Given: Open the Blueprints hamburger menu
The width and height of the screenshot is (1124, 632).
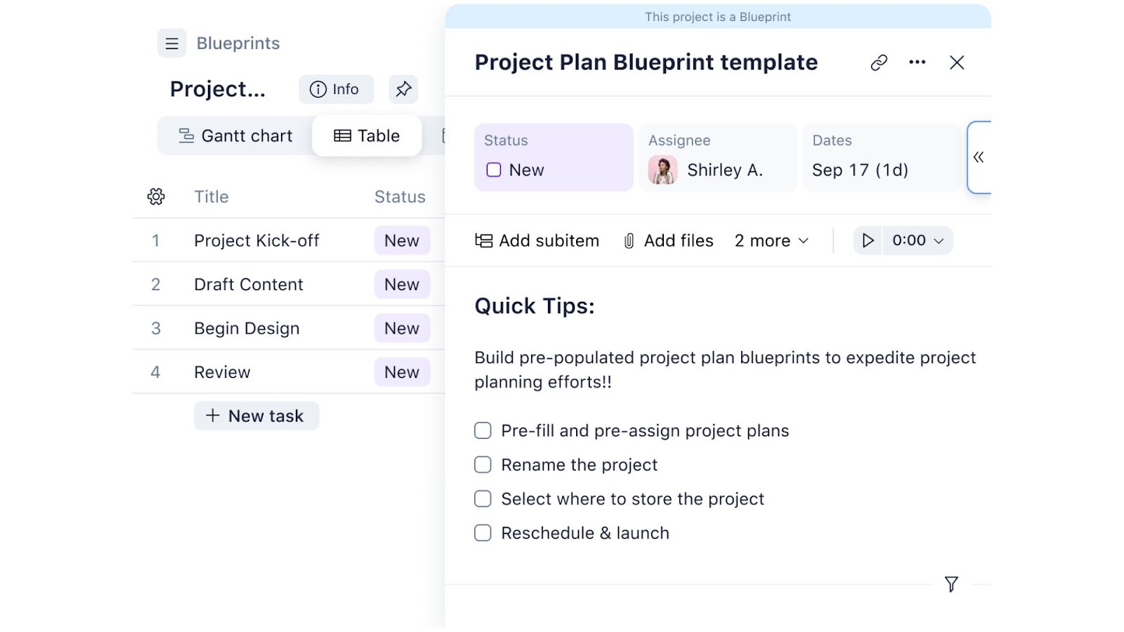Looking at the screenshot, I should click(x=171, y=43).
